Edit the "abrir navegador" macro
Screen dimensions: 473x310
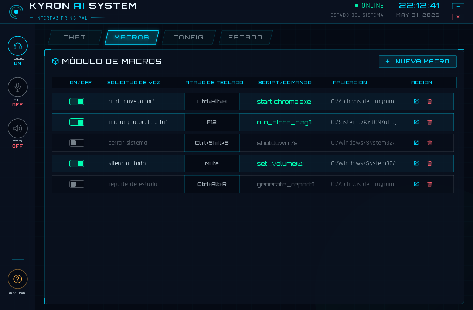[416, 101]
